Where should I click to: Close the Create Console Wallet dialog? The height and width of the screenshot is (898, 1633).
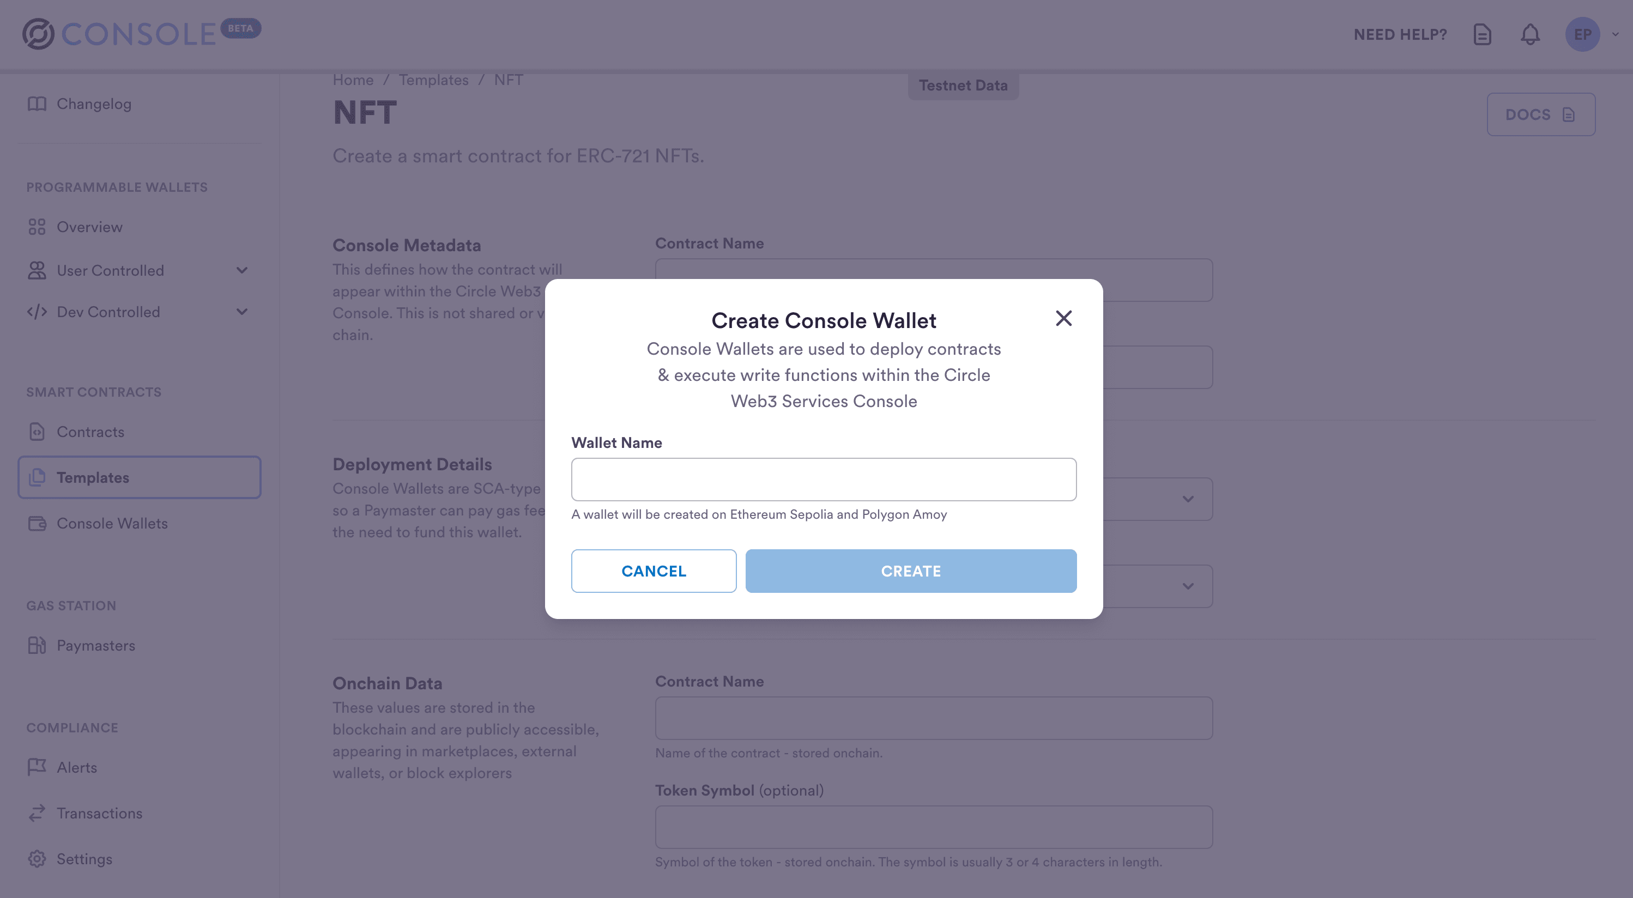(x=1063, y=318)
